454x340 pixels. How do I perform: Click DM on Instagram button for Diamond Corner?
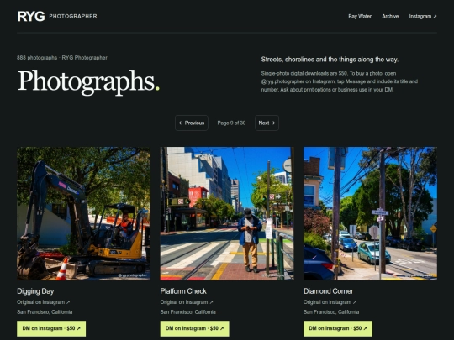(x=338, y=328)
